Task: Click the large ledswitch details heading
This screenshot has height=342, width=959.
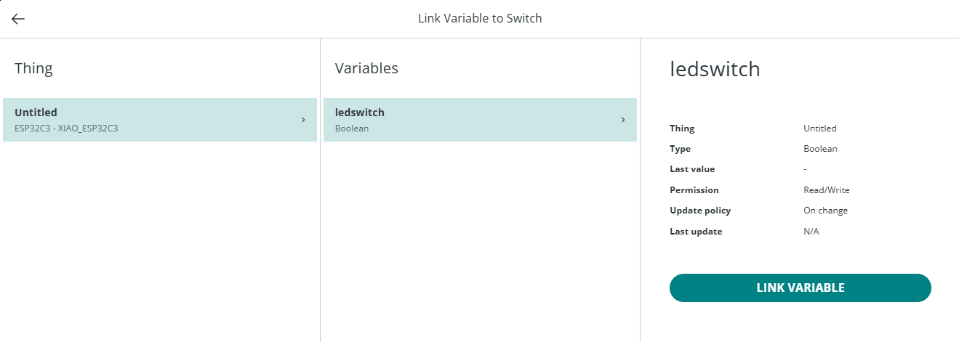Action: [x=715, y=69]
